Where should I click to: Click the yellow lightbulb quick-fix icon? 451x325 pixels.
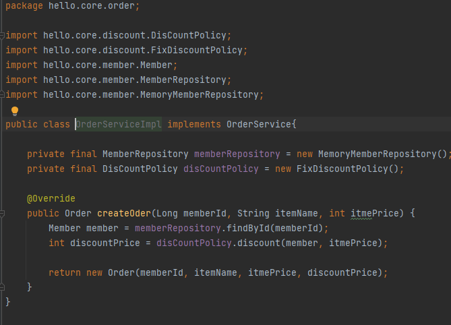tap(15, 111)
